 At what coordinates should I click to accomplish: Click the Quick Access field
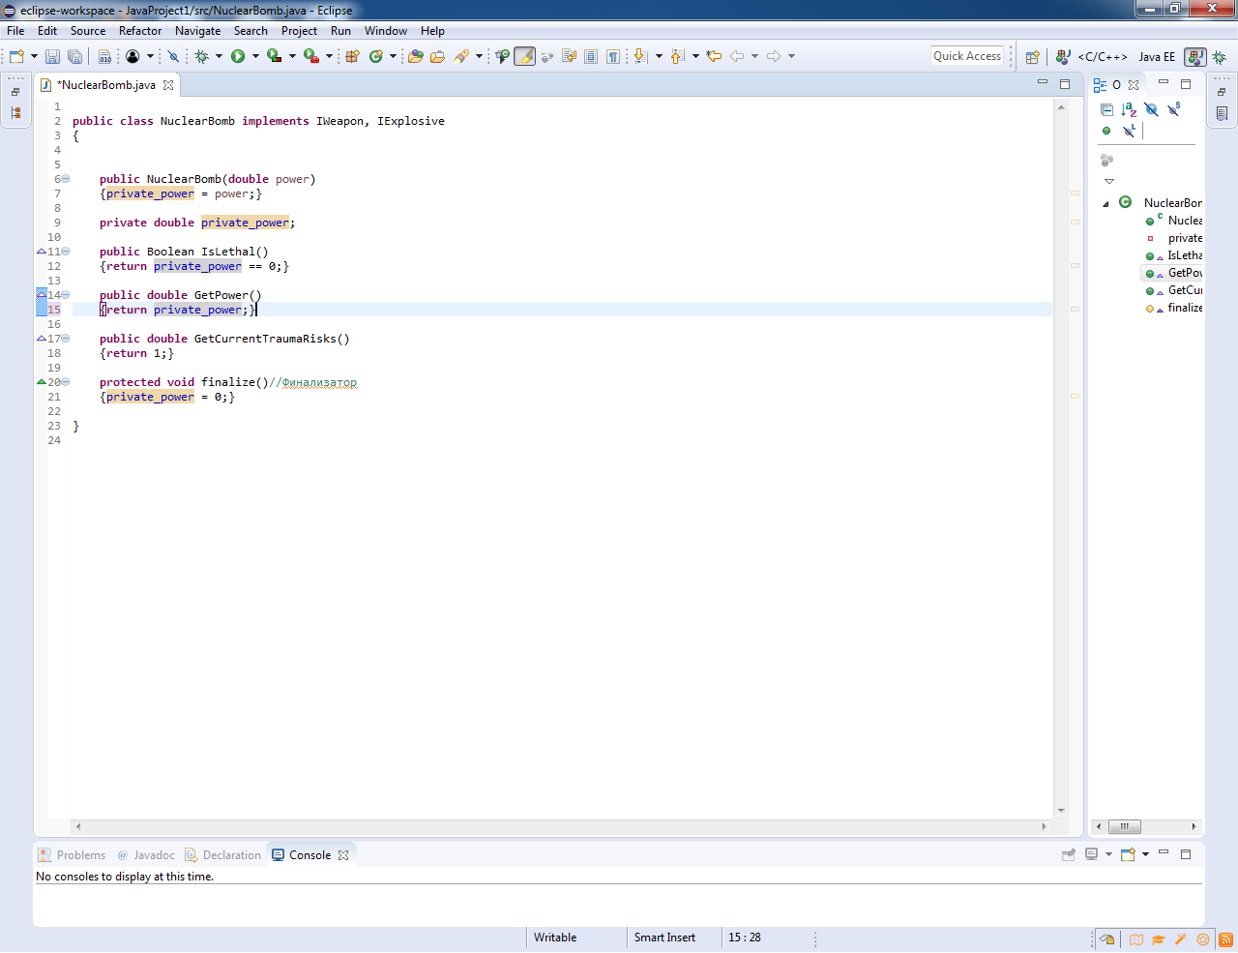(967, 56)
